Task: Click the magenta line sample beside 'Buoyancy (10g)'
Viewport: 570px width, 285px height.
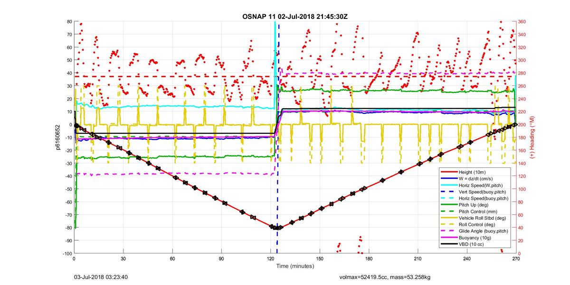Action: (x=449, y=237)
